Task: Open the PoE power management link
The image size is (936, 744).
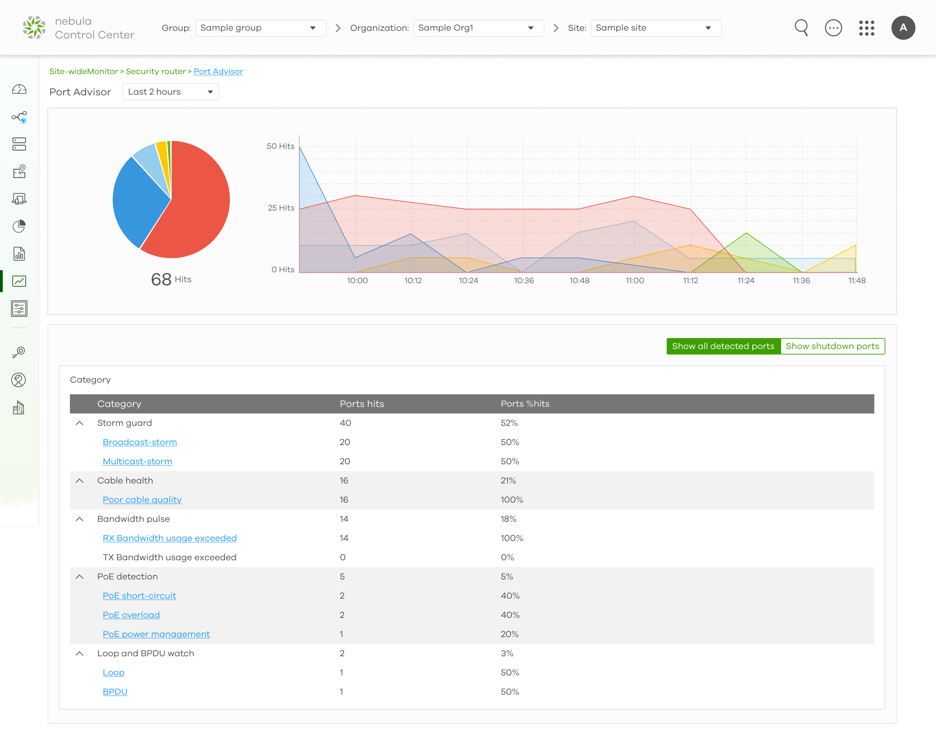Action: 156,634
